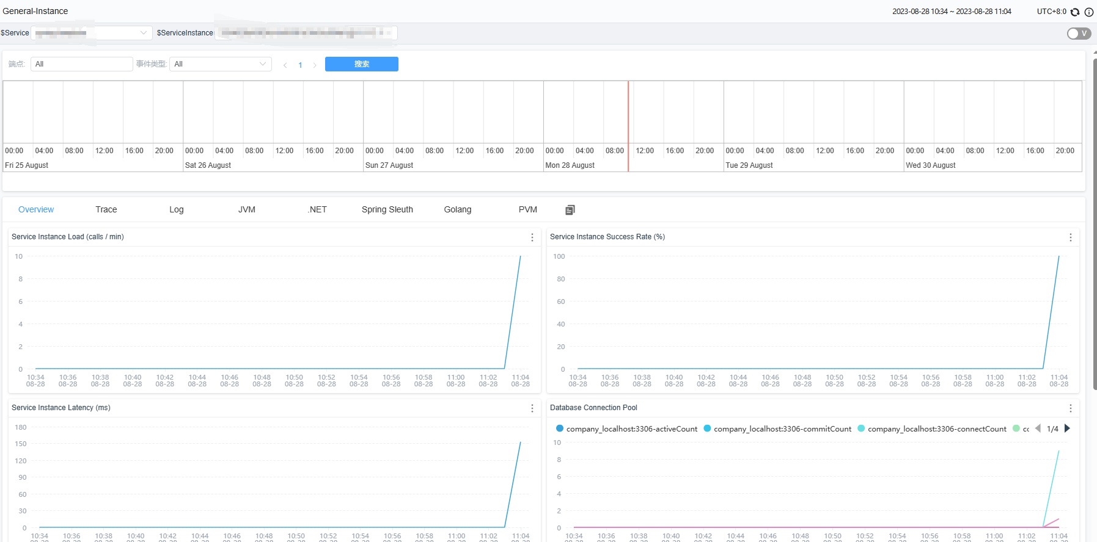Open Service Instance Load panel menu
1097x542 pixels.
coord(532,237)
